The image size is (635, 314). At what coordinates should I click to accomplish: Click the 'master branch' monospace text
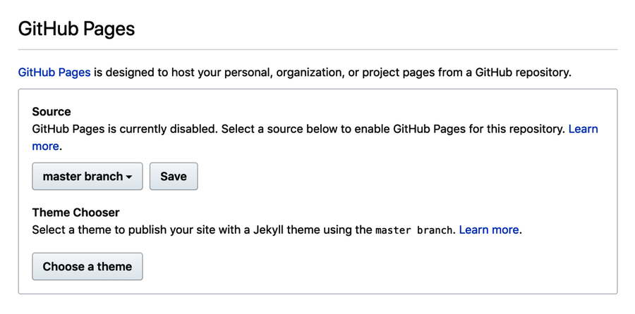pos(413,230)
